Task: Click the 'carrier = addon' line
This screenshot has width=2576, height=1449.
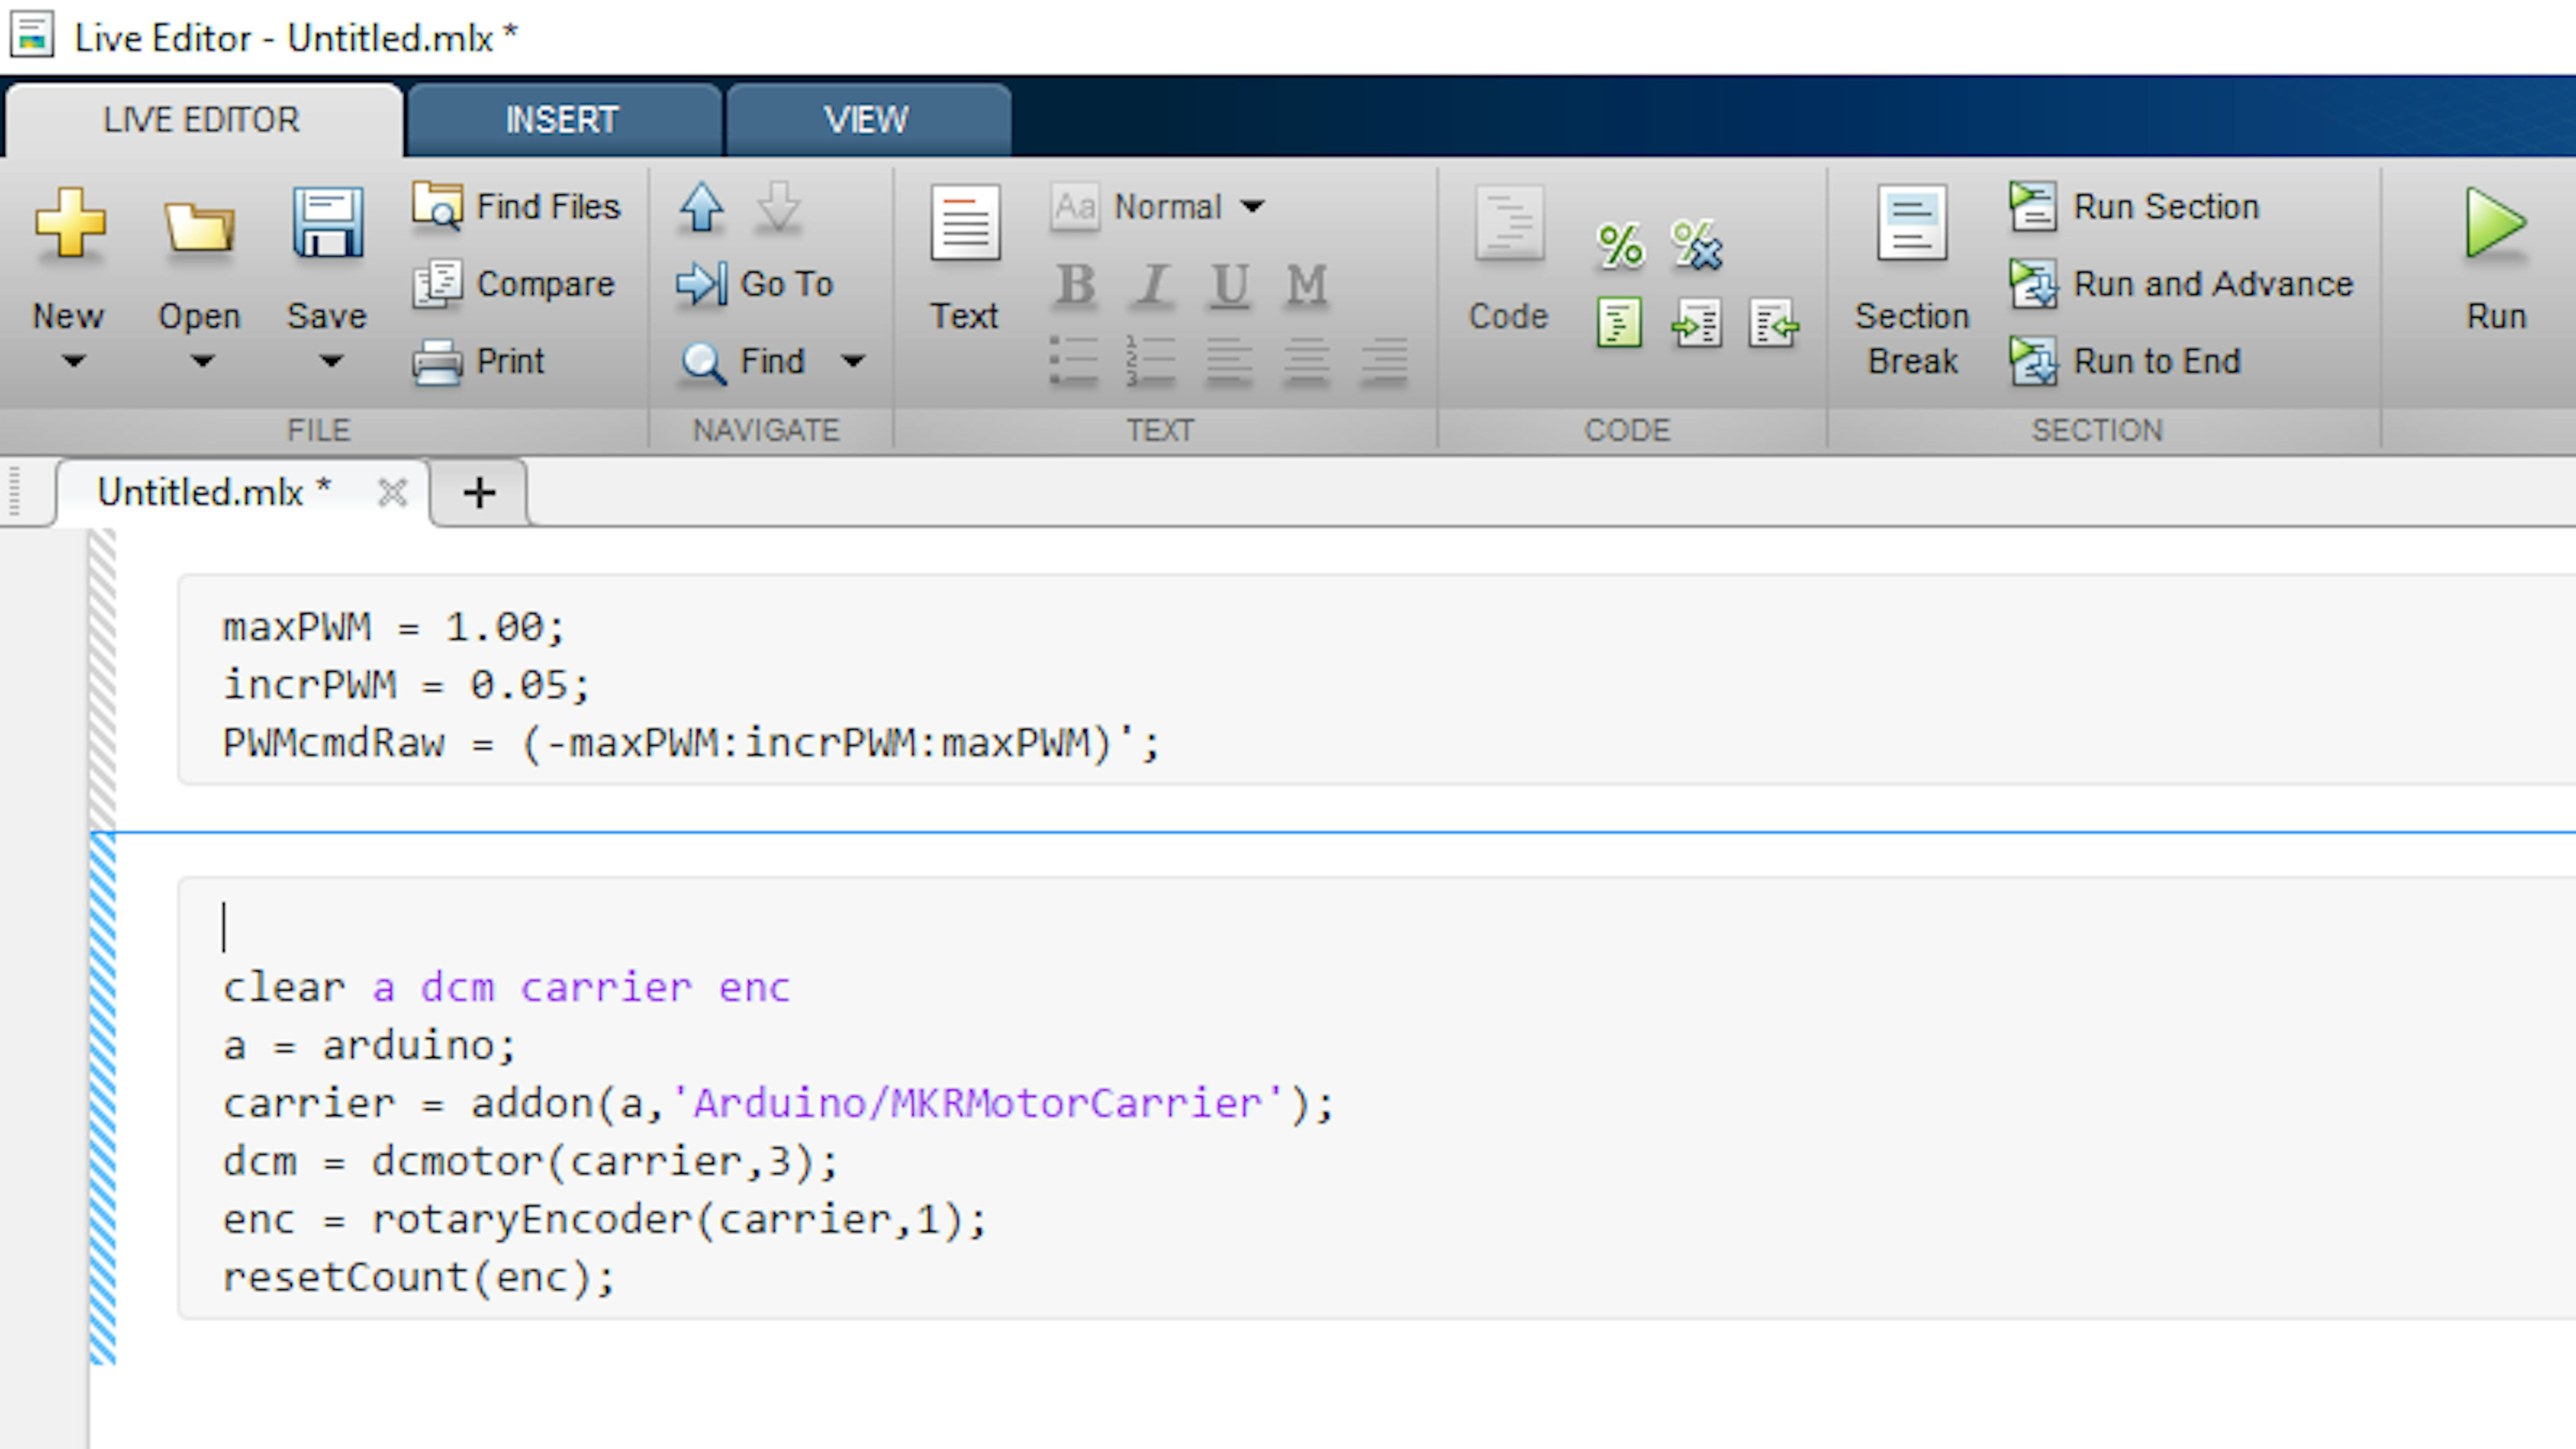Action: click(x=778, y=1104)
